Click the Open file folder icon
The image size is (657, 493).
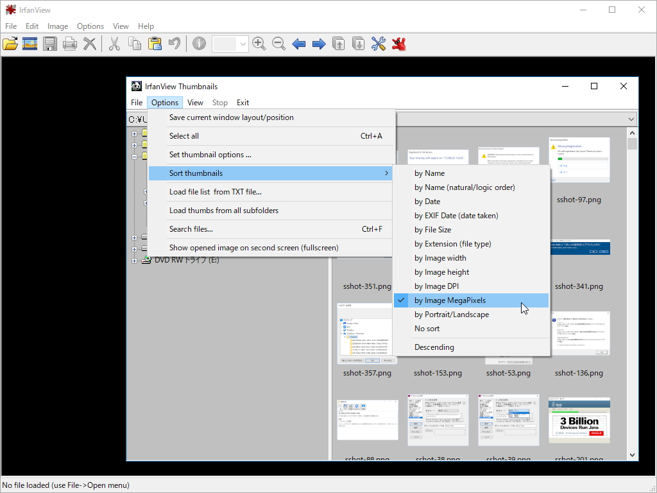pyautogui.click(x=10, y=44)
